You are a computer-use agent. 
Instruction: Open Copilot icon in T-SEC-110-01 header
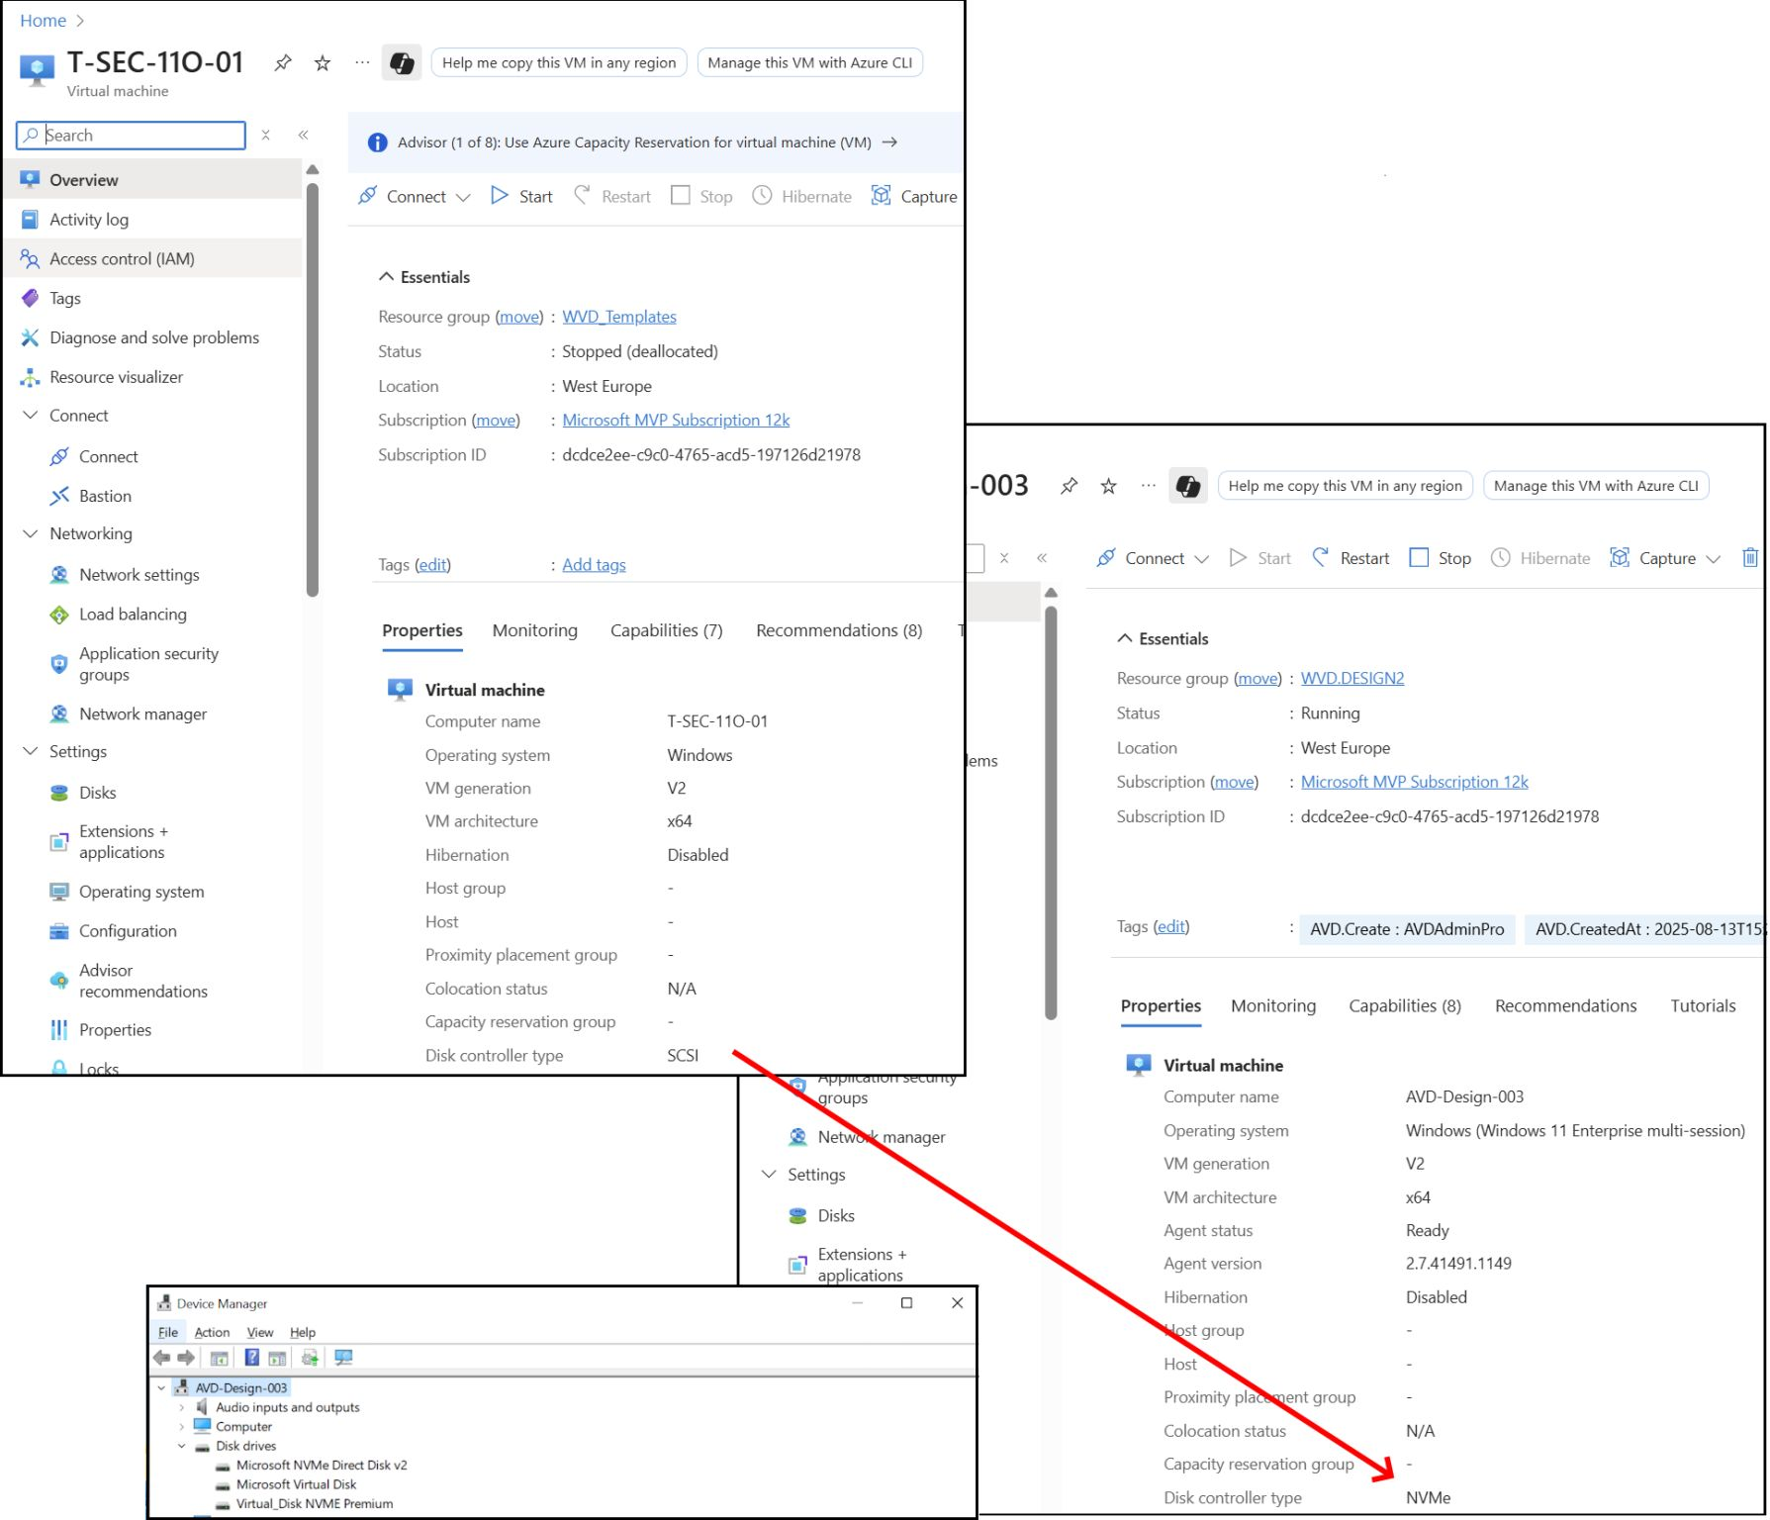pos(402,63)
